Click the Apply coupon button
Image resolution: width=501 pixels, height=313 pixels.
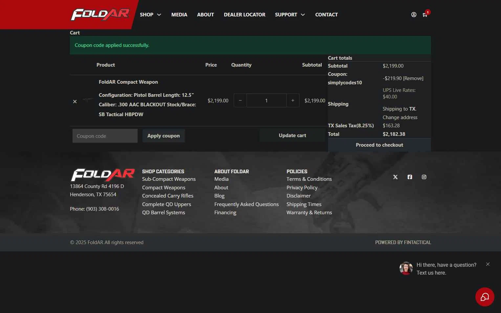(x=163, y=136)
